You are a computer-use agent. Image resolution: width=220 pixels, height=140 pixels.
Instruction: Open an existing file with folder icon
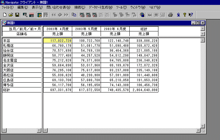(x=11, y=15)
